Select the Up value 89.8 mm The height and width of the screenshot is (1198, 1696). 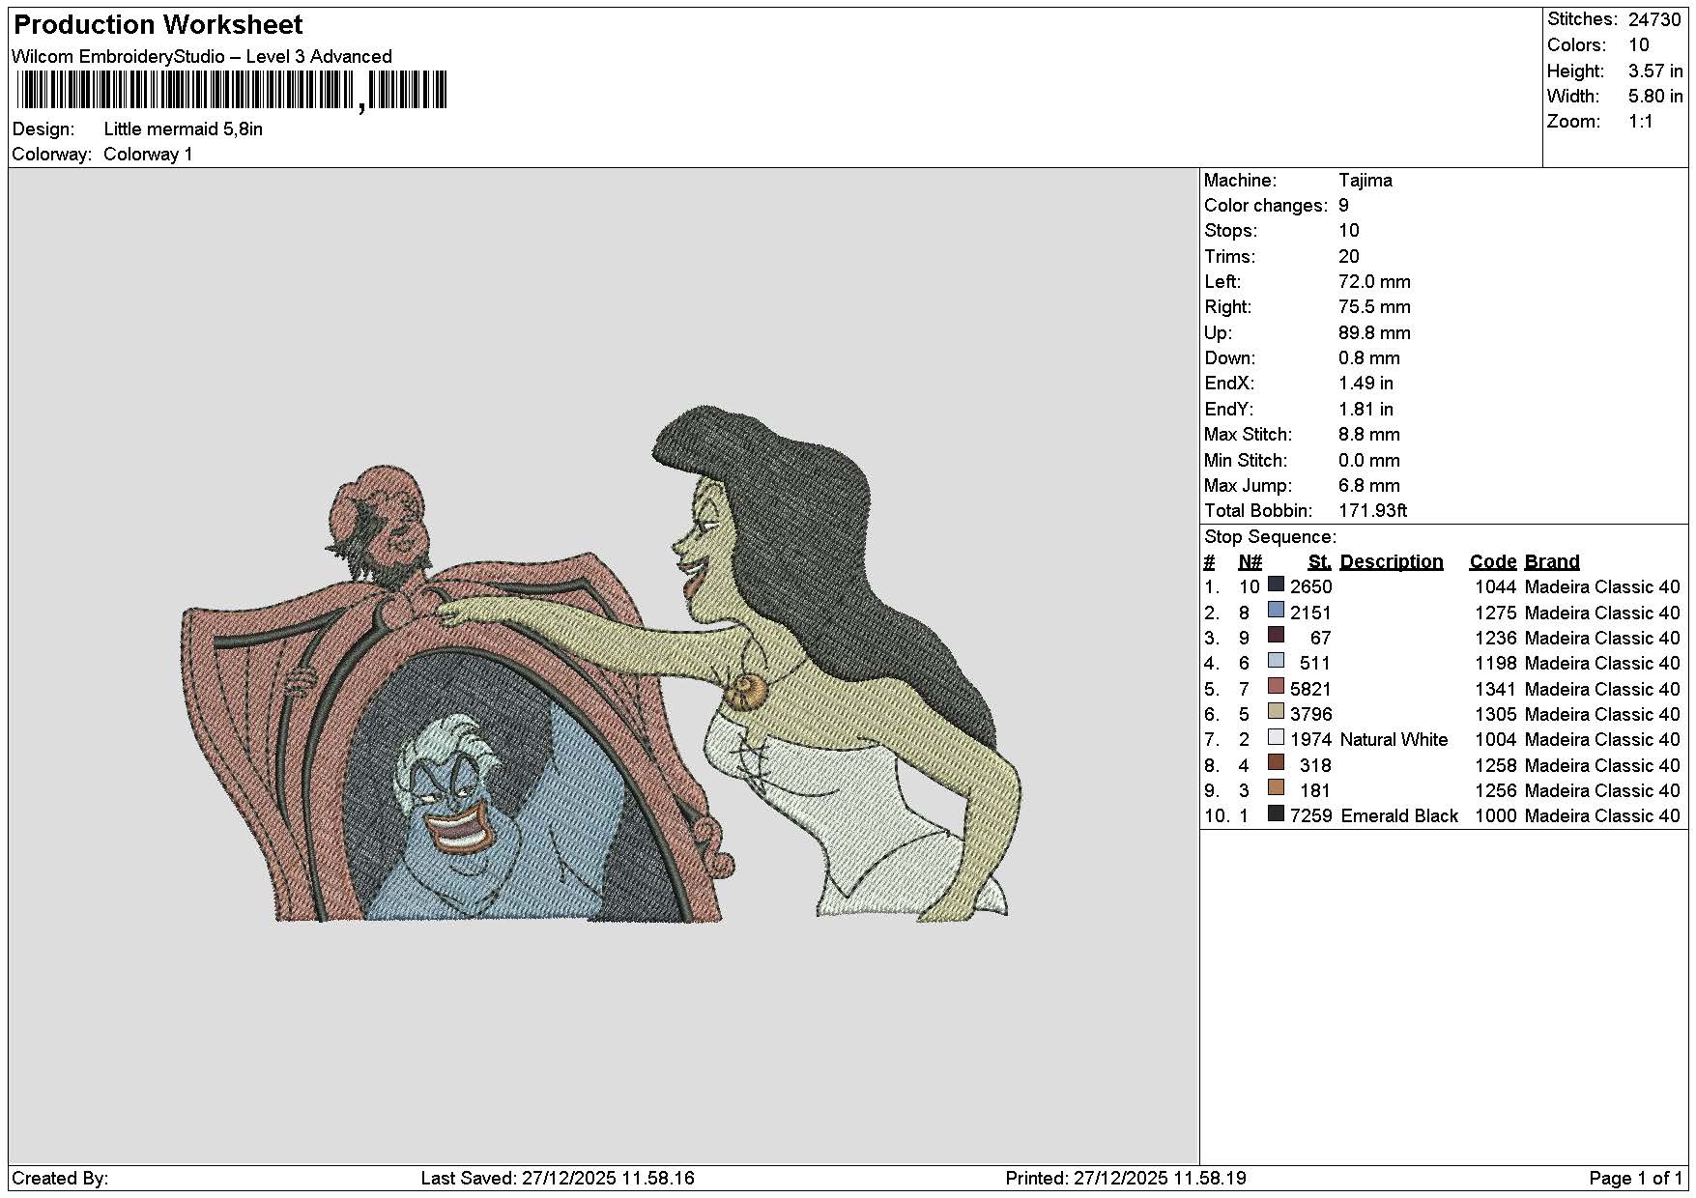1374,333
